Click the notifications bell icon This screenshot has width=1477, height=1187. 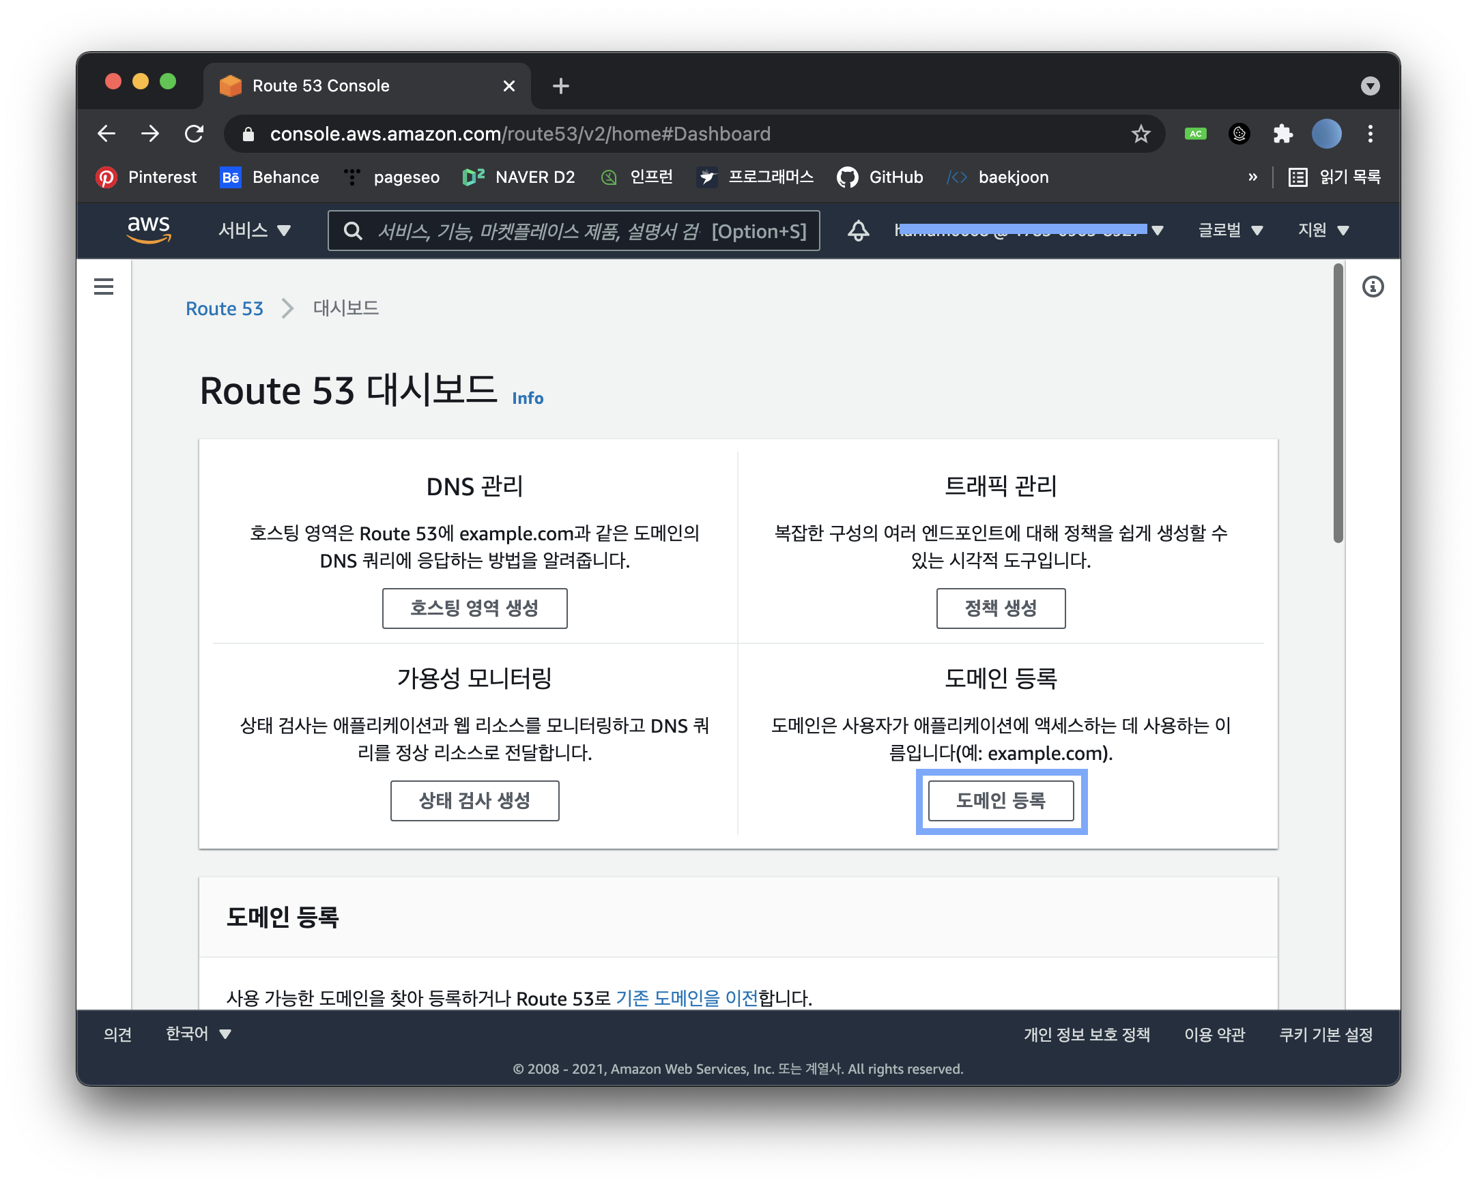point(858,231)
